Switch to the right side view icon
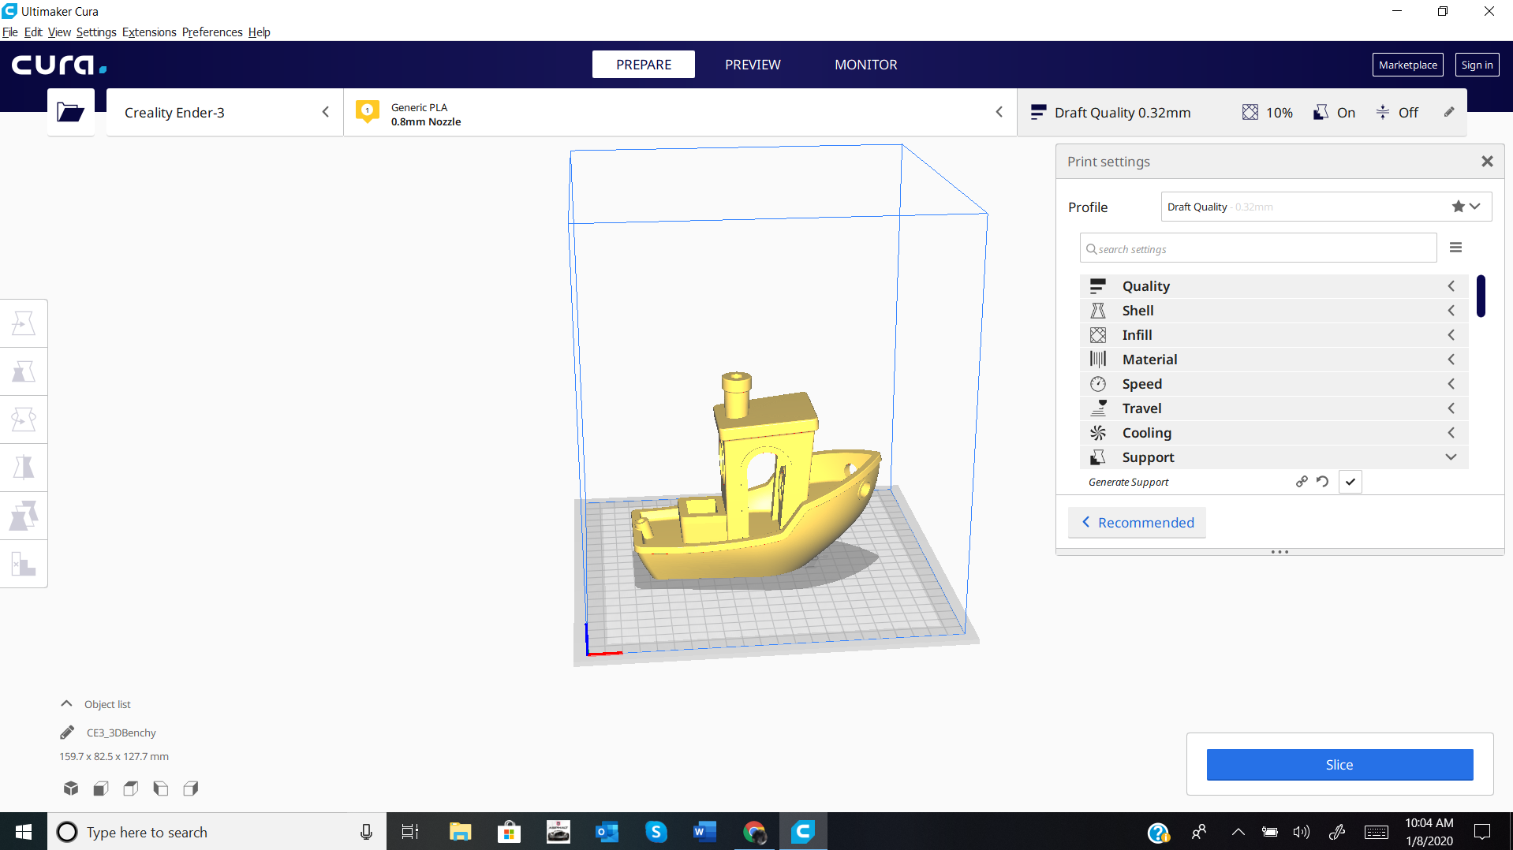Viewport: 1513px width, 850px height. tap(191, 788)
